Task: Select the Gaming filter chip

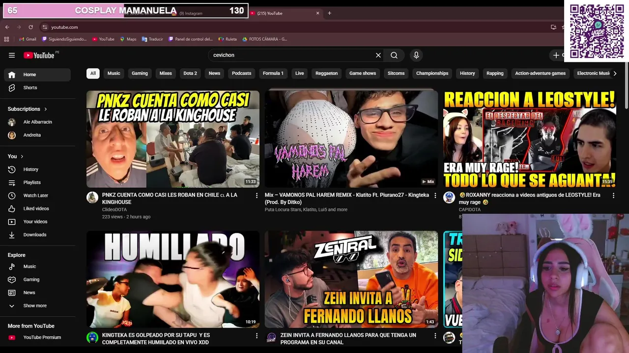Action: [140, 74]
